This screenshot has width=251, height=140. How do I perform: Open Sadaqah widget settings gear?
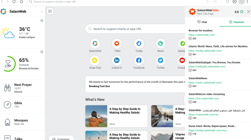(x=42, y=52)
